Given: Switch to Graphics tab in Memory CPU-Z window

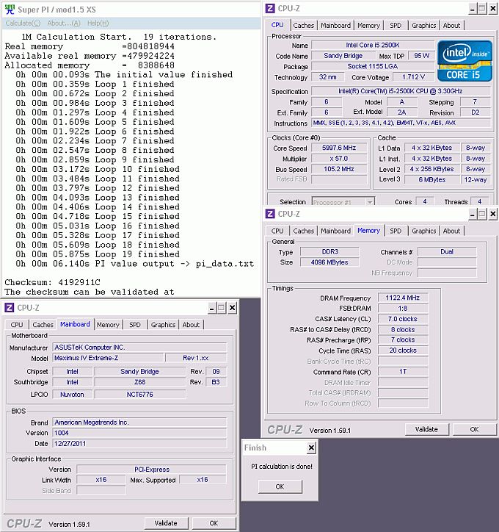Looking at the screenshot, I should (424, 231).
